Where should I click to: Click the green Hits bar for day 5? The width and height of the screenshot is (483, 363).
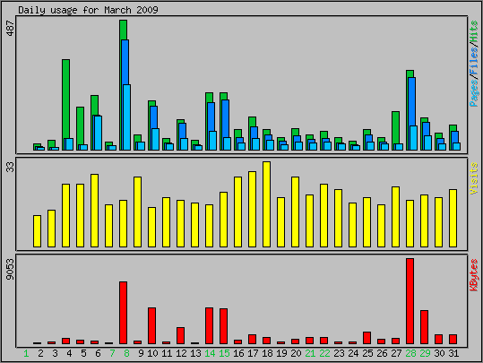point(80,125)
